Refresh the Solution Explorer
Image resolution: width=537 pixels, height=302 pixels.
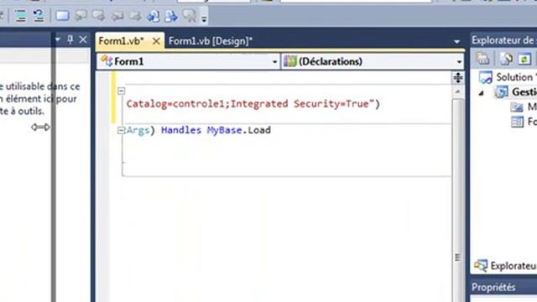[524, 59]
